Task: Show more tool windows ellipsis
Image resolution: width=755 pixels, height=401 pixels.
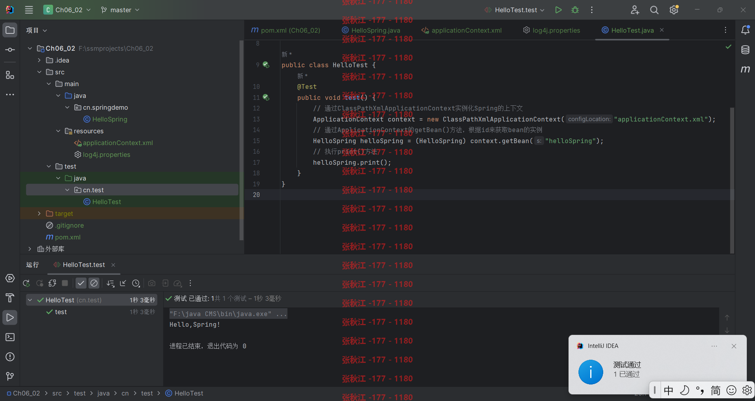Action: pos(10,95)
